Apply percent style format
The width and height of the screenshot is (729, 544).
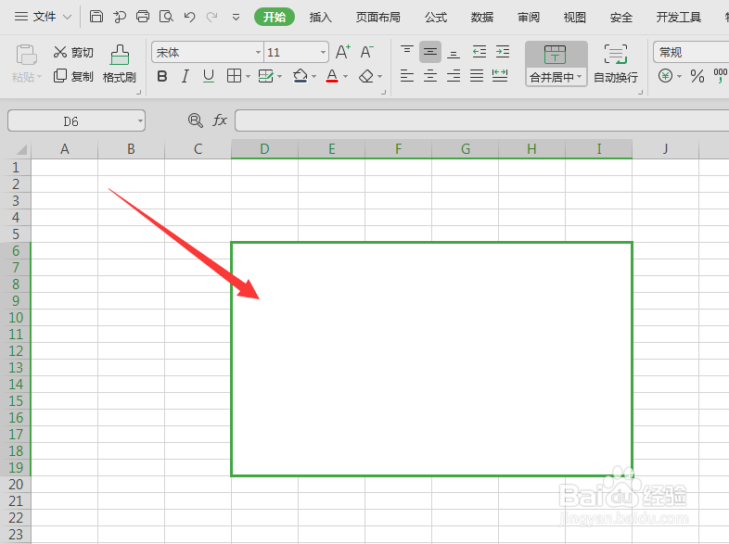click(697, 76)
